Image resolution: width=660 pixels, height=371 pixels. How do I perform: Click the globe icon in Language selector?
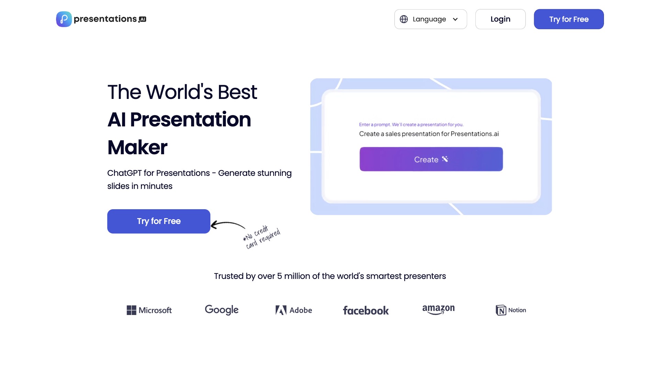(404, 19)
